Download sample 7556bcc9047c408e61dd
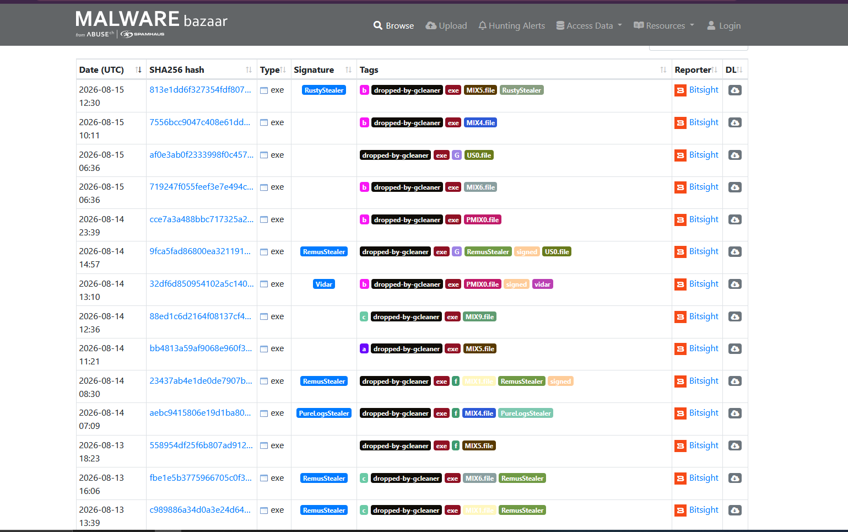 pos(734,122)
